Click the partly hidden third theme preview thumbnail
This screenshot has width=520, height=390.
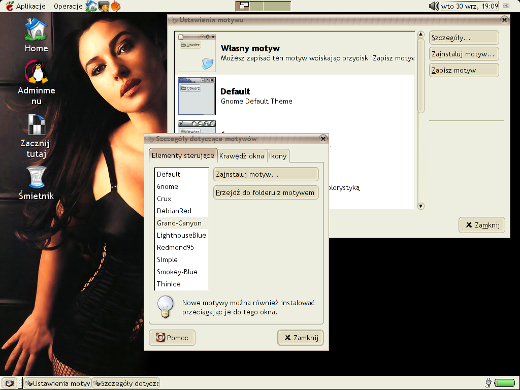pos(197,127)
